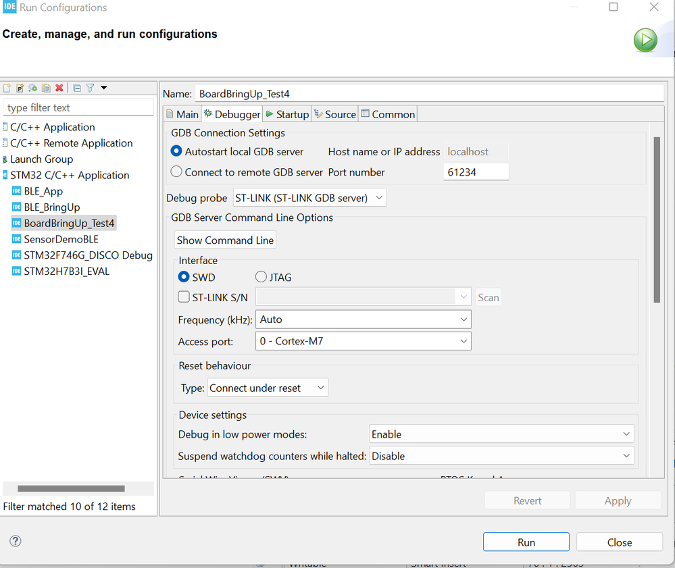
Task: Select the JTAG interface radio button
Action: pyautogui.click(x=261, y=277)
